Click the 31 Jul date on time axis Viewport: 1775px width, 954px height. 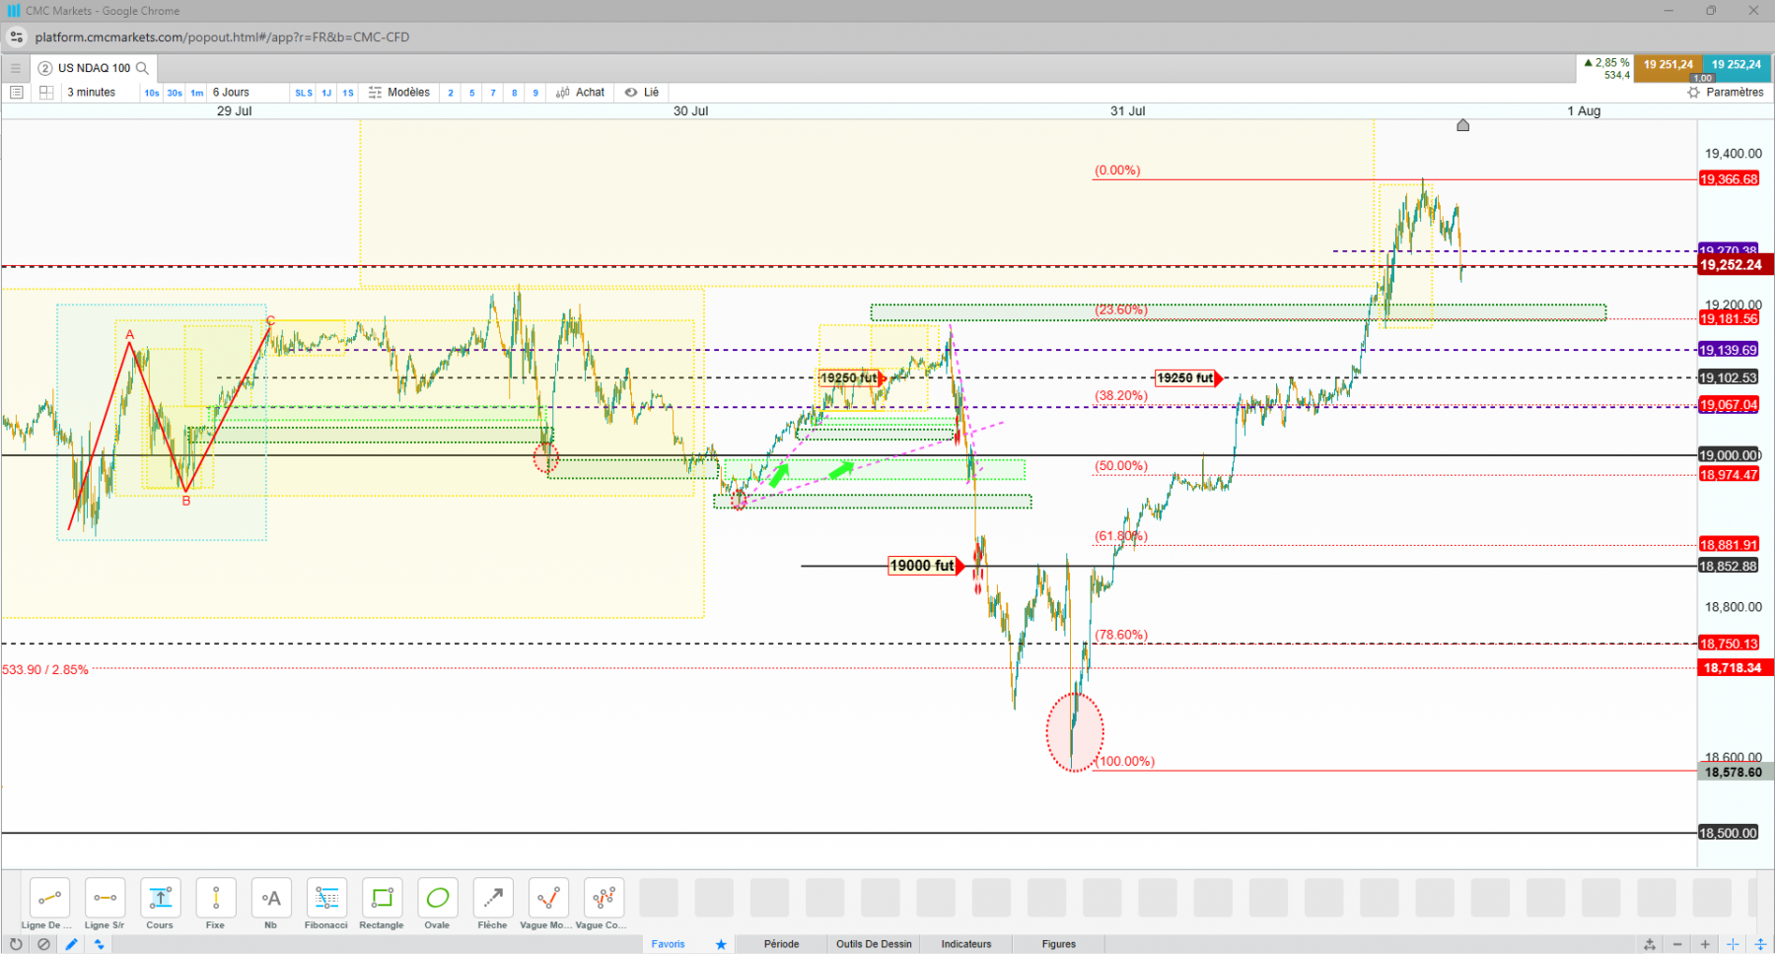click(1127, 111)
